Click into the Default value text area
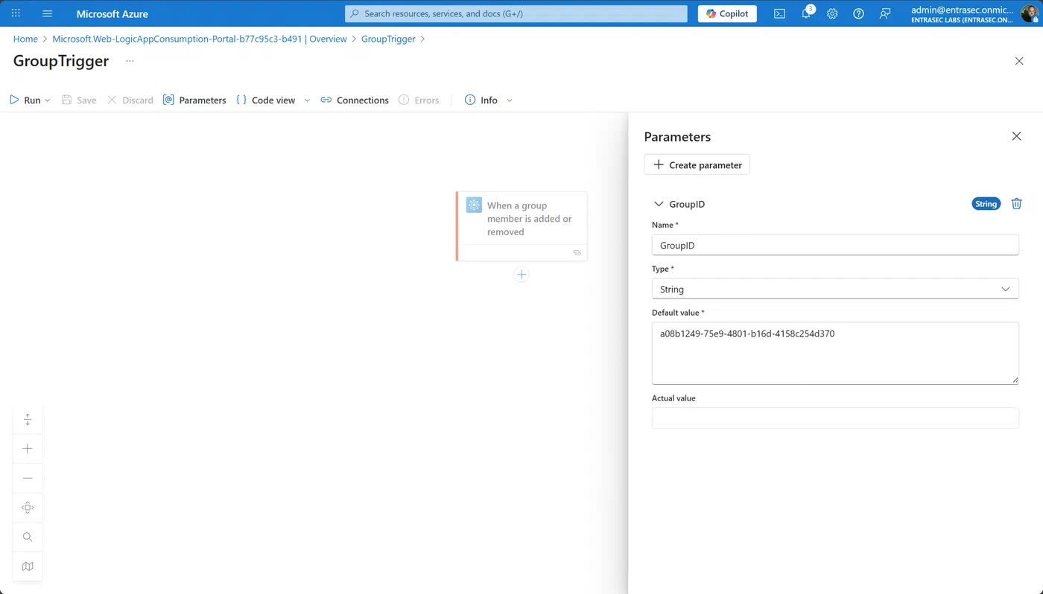This screenshot has height=594, width=1043. [835, 353]
